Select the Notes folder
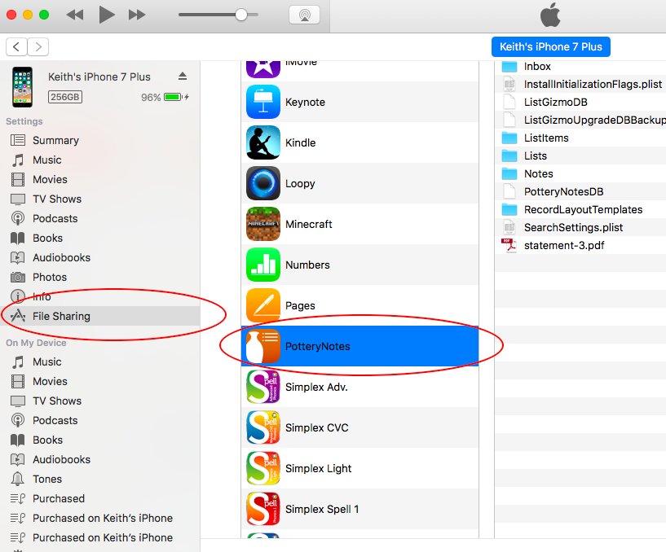Viewport: 666px width, 552px height. (x=580, y=173)
